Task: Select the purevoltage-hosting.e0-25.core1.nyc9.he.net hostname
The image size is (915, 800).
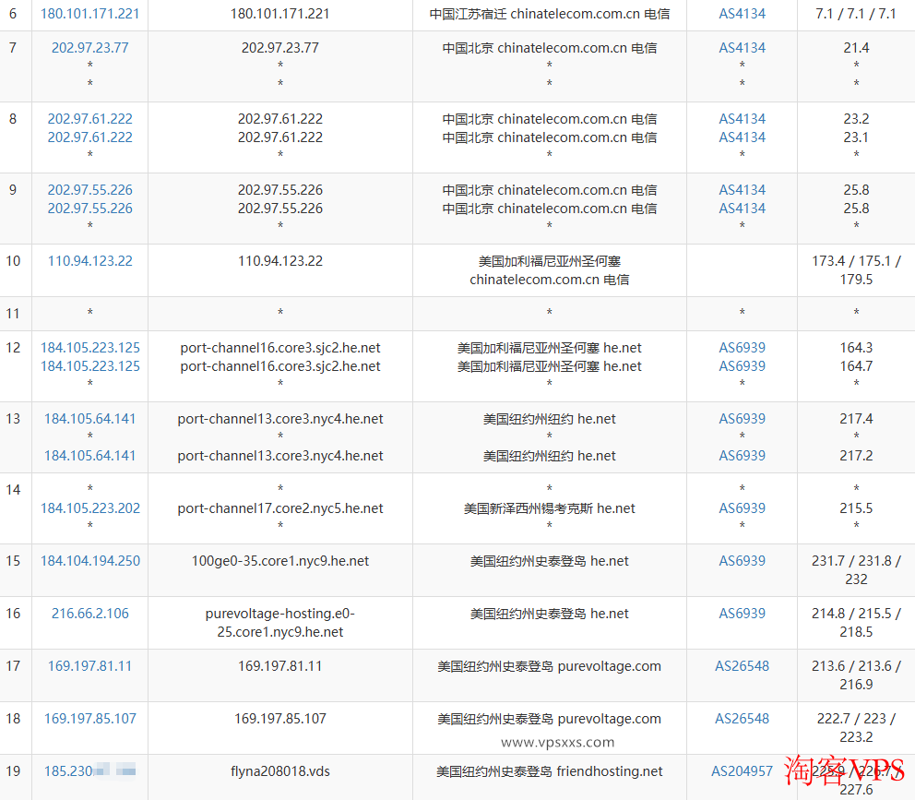Action: (x=280, y=623)
